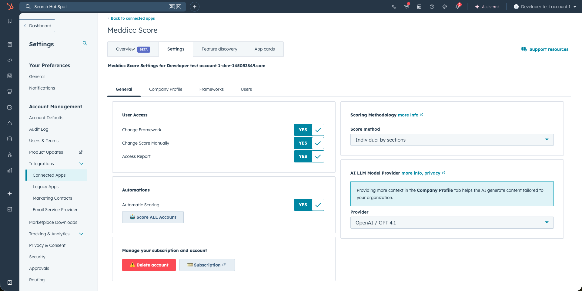Viewport: 582px width, 291px height.
Task: Click the Back to connected apps link
Action: (x=133, y=18)
